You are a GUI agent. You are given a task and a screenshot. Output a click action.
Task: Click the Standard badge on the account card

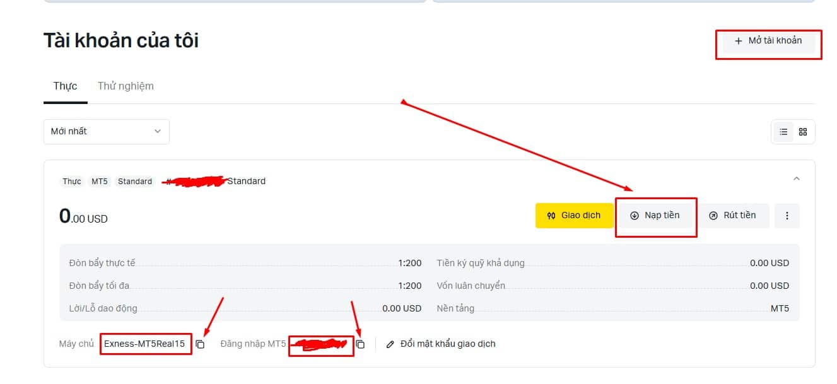pyautogui.click(x=135, y=182)
